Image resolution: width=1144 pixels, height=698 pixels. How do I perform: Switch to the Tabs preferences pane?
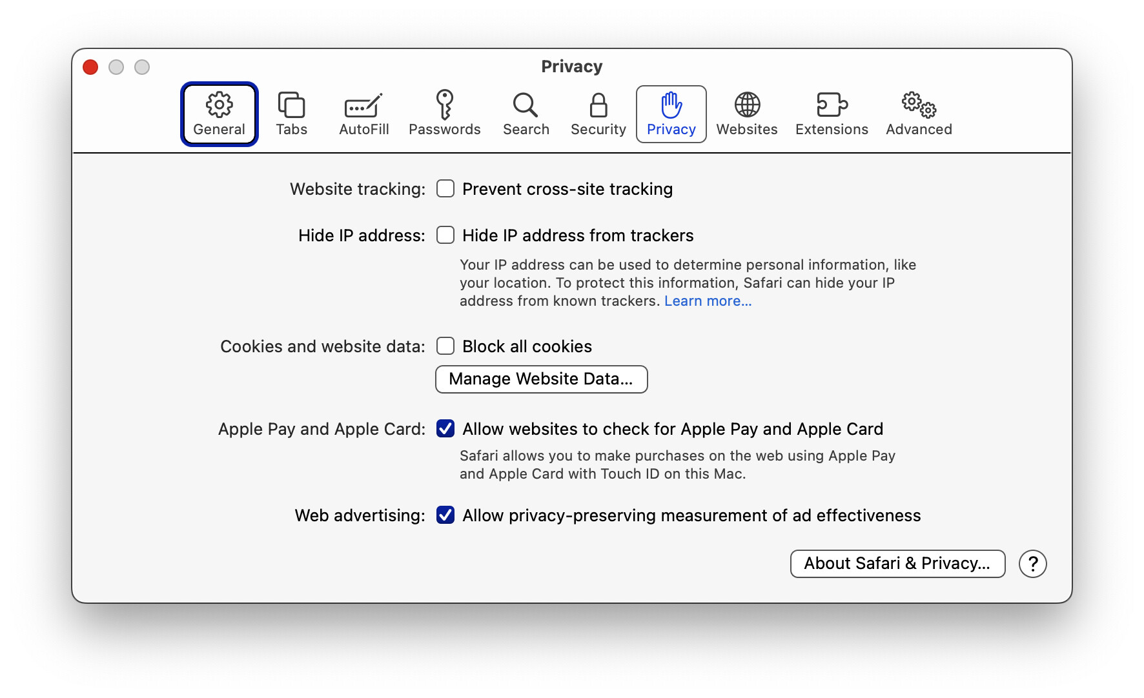(x=292, y=114)
